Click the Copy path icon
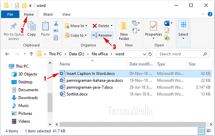This screenshot has width=215, height=136. (x=56, y=31)
